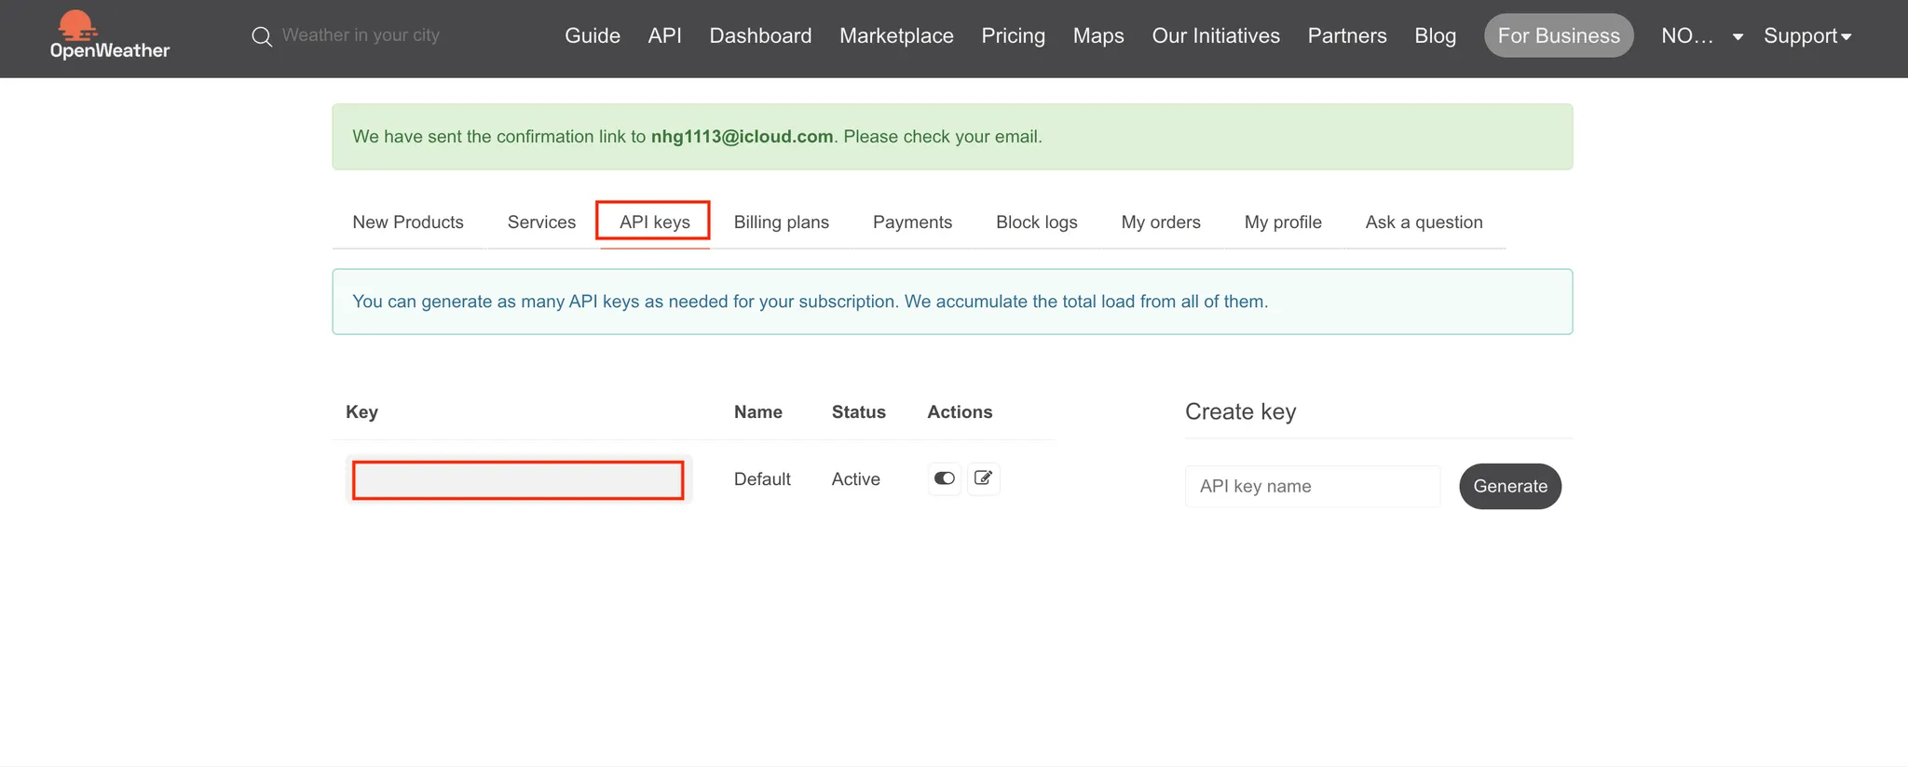Viewport: 1908px width, 767px height.
Task: Open Our Initiatives page
Action: click(1216, 35)
